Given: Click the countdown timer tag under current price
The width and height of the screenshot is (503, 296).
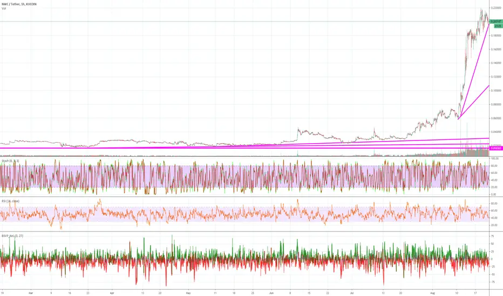Looking at the screenshot, I should (498, 26).
